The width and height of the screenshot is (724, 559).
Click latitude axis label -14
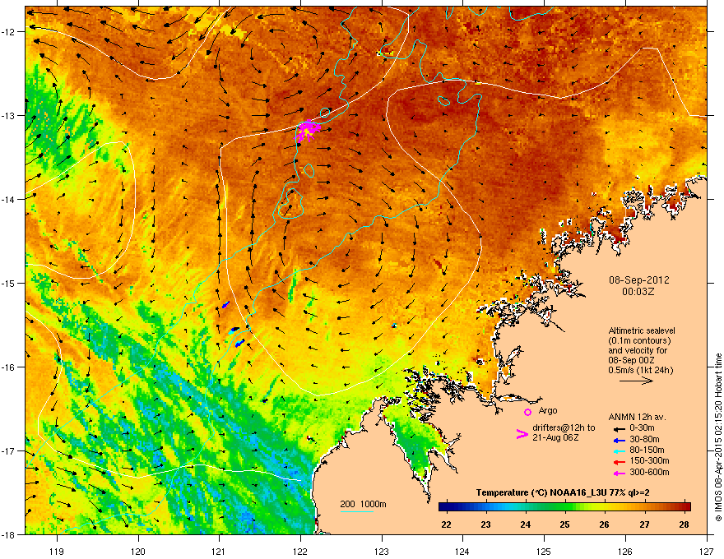(9, 199)
